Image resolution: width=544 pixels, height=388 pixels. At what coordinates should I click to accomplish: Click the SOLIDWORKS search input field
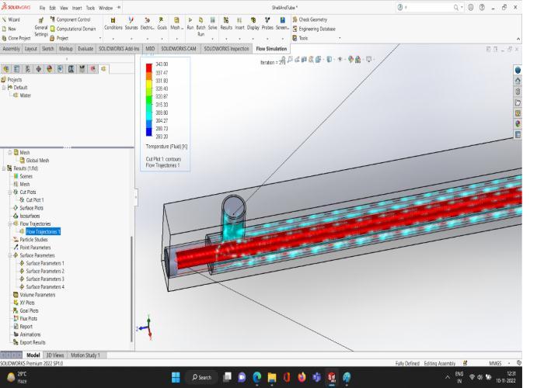(x=428, y=7)
